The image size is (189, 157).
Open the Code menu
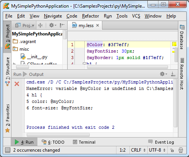point(72,16)
